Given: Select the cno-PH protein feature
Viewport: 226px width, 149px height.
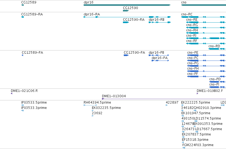Looking at the screenshot, I should click(207, 71).
